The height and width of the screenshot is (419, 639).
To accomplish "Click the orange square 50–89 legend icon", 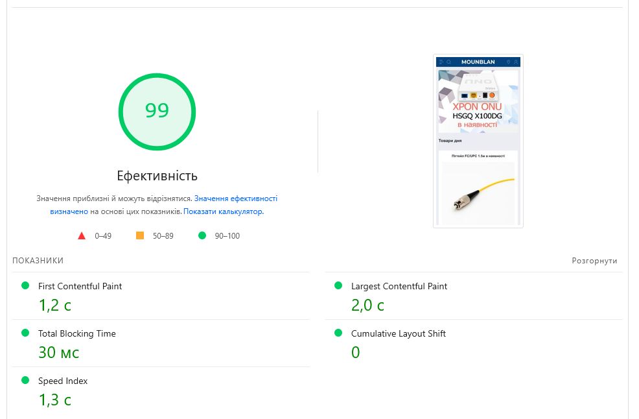I will [140, 235].
